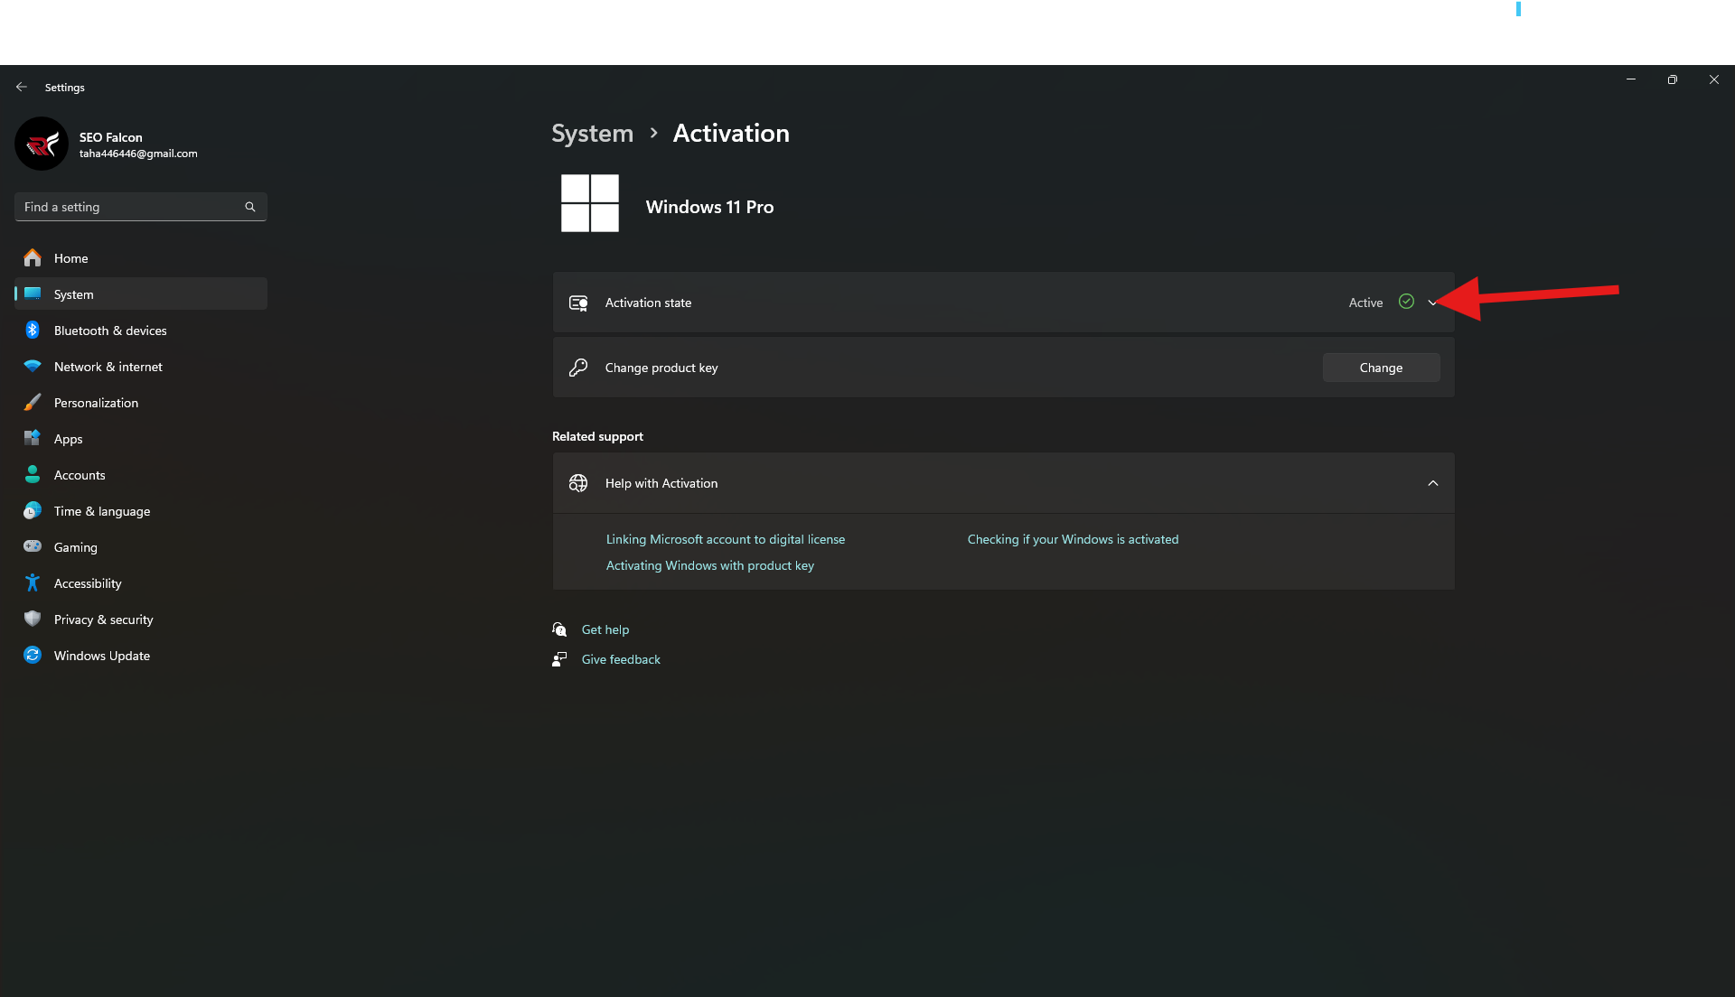Click the Change product key button
This screenshot has height=997, width=1735.
[x=1381, y=368]
